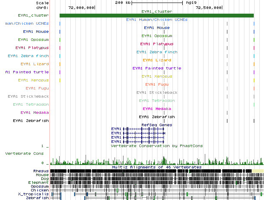Open Vertebrate Conservation by PhastCons title
This screenshot has width=264, height=200.
(157, 146)
